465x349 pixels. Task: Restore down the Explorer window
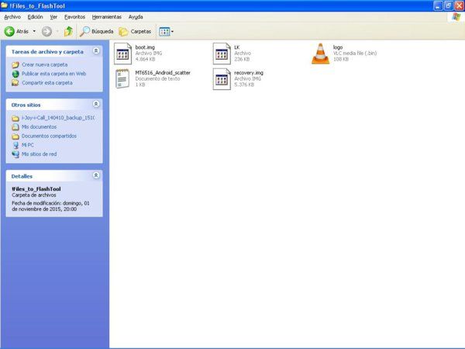click(449, 5)
